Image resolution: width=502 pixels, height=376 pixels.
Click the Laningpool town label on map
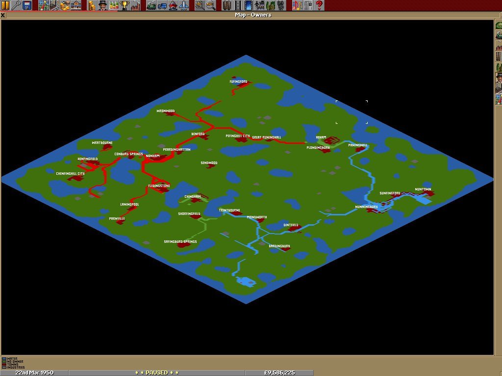[x=129, y=204]
